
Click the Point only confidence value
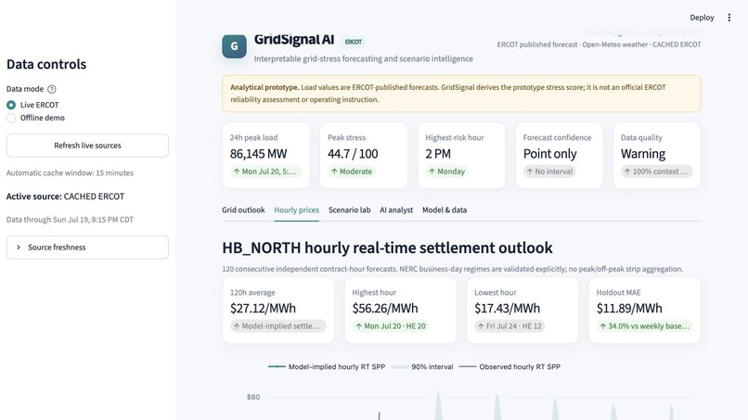pyautogui.click(x=550, y=154)
